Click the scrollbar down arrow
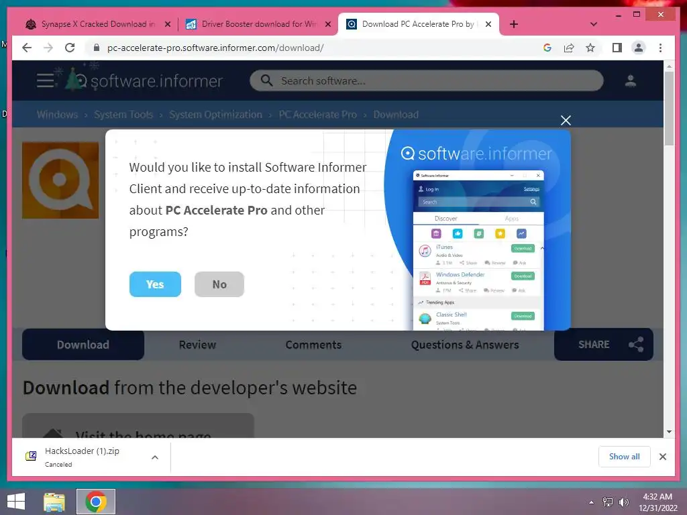Screen dimensions: 687x515 (669, 432)
